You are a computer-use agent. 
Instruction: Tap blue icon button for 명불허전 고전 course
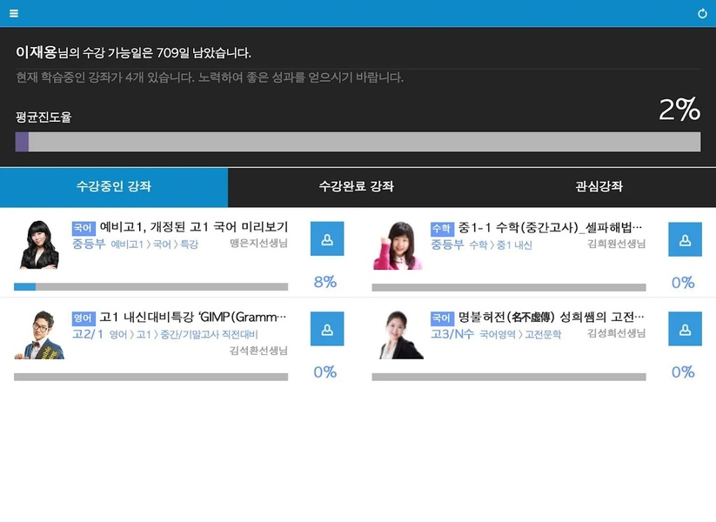[685, 329]
